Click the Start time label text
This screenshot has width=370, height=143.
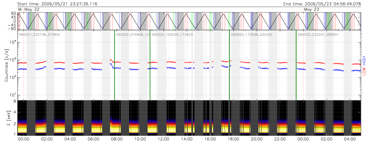57,4
